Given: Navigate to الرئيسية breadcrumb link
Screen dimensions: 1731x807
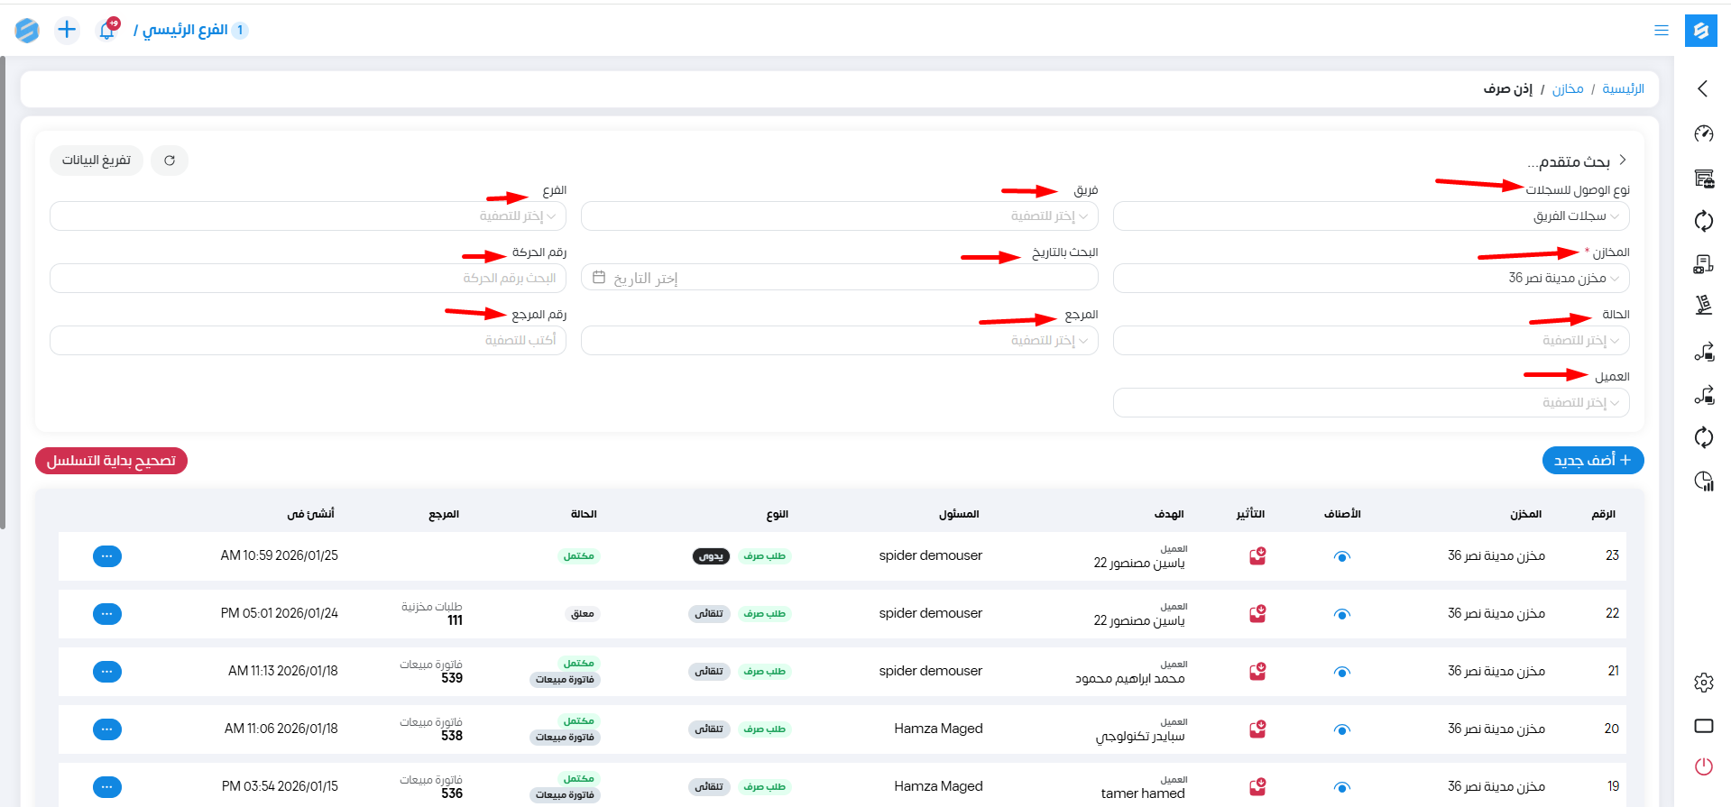Looking at the screenshot, I should click(x=1623, y=88).
